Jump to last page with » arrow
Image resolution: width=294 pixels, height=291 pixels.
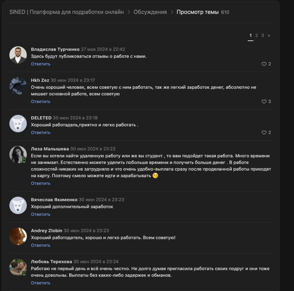(269, 36)
